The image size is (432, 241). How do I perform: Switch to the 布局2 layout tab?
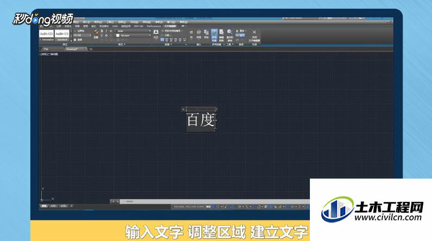63,206
